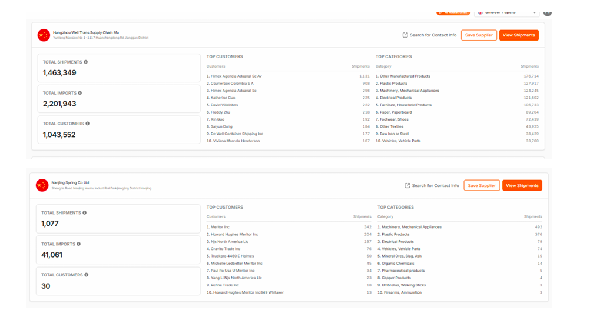The height and width of the screenshot is (320, 590).
Task: Search contact info for Nanjing Spring Co Ltd
Action: pyautogui.click(x=432, y=185)
